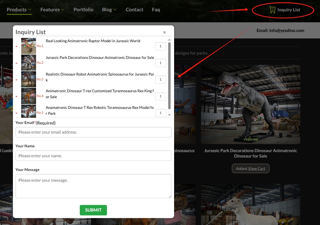Edit the quantity field for the Raptor Model
The height and width of the screenshot is (225, 320).
point(160,46)
